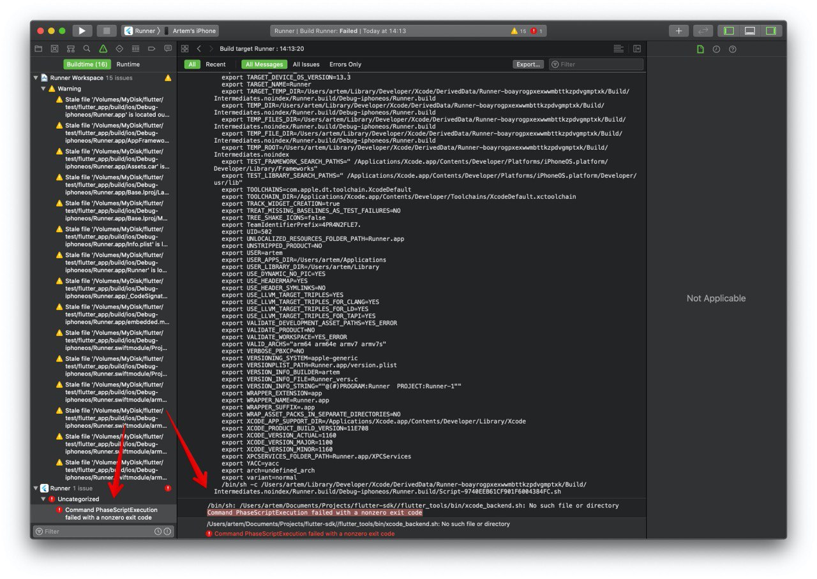
Task: Click the export YACC=yacc log line
Action: pyautogui.click(x=250, y=464)
